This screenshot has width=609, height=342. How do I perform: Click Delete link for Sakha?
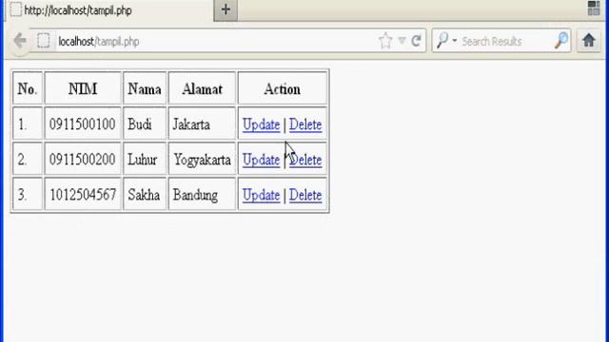click(305, 195)
